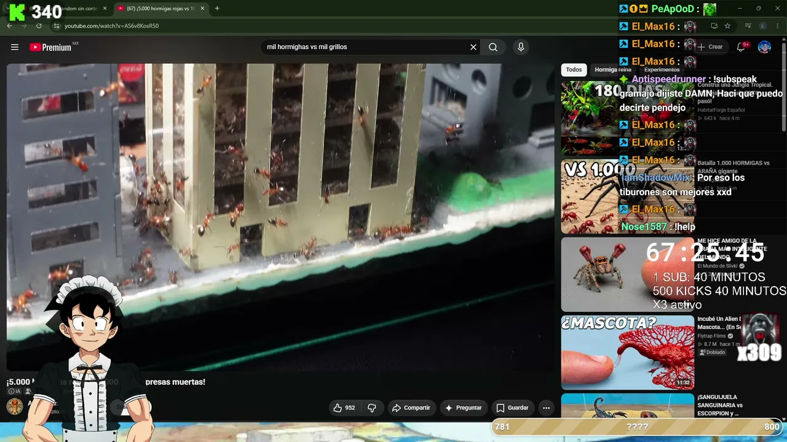The width and height of the screenshot is (787, 442).
Task: Bookmark this page with the star
Action: coord(727,26)
